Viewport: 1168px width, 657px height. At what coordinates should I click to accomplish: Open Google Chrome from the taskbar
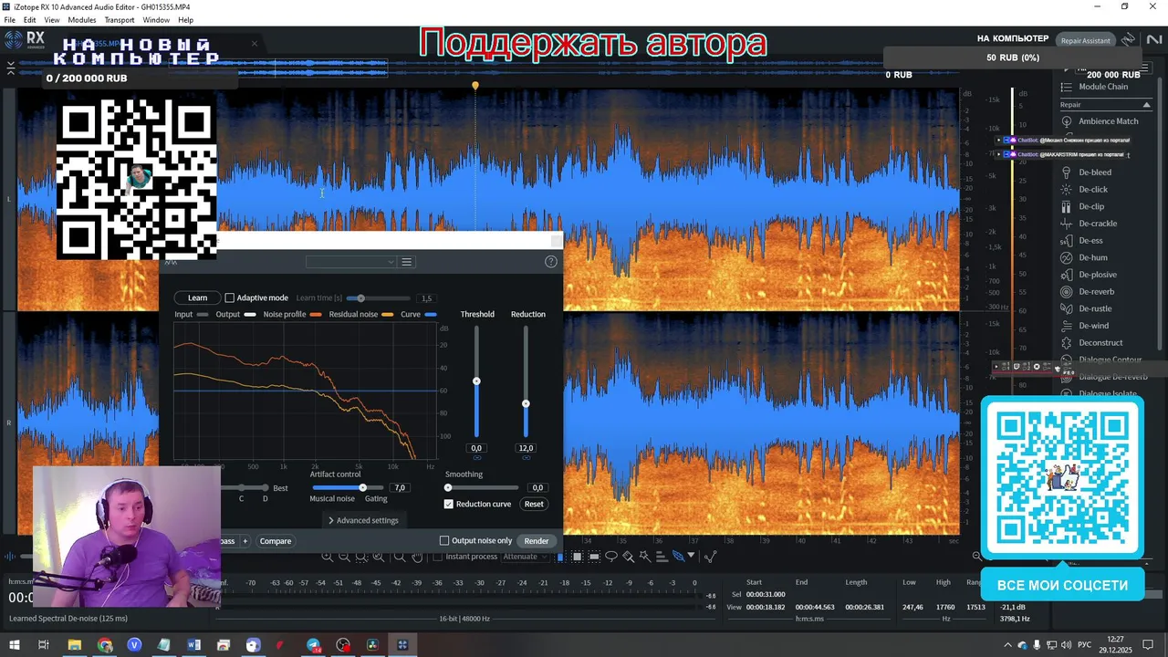tap(105, 645)
